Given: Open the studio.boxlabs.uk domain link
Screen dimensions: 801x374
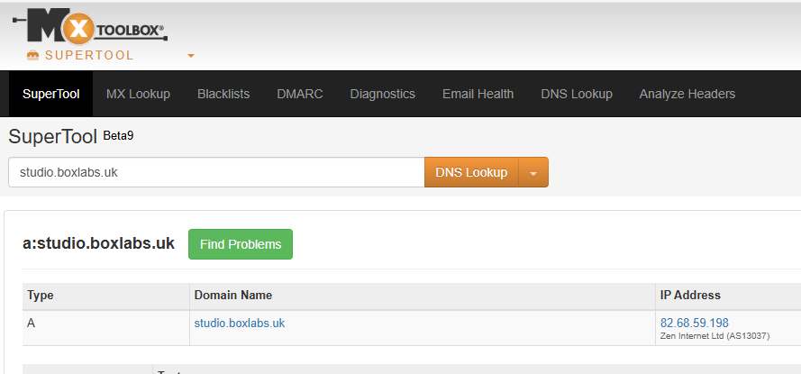Looking at the screenshot, I should pyautogui.click(x=239, y=323).
